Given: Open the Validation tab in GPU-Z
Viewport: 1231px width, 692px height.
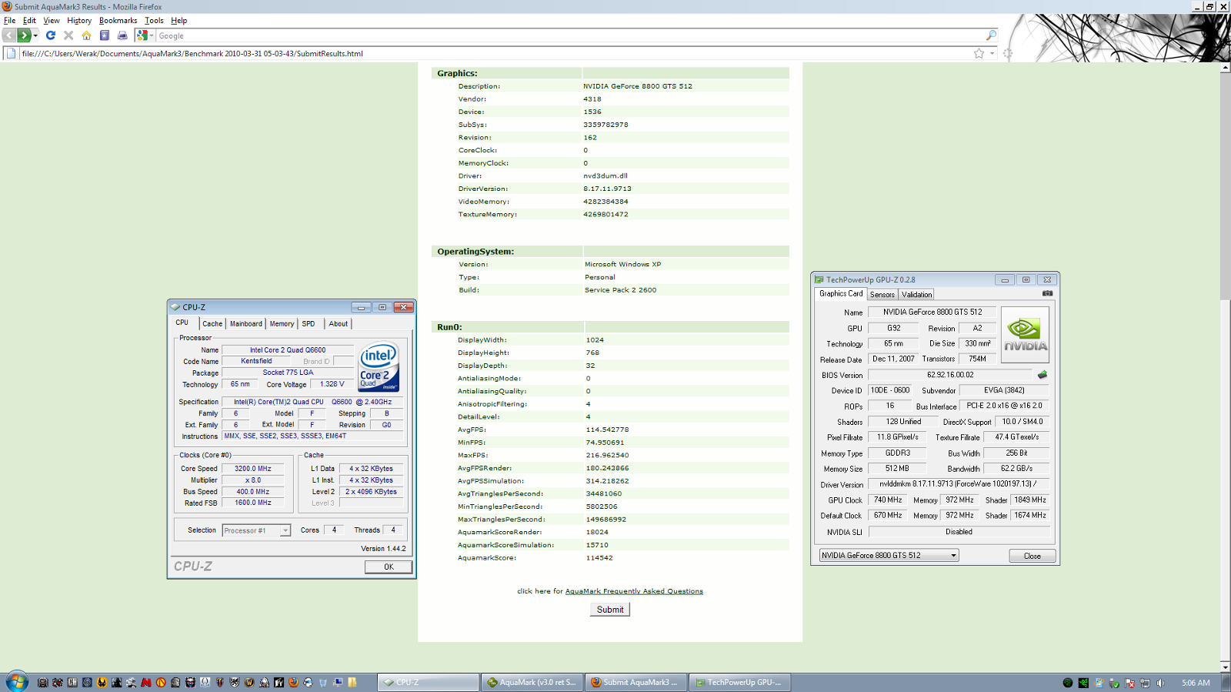Looking at the screenshot, I should pos(916,295).
